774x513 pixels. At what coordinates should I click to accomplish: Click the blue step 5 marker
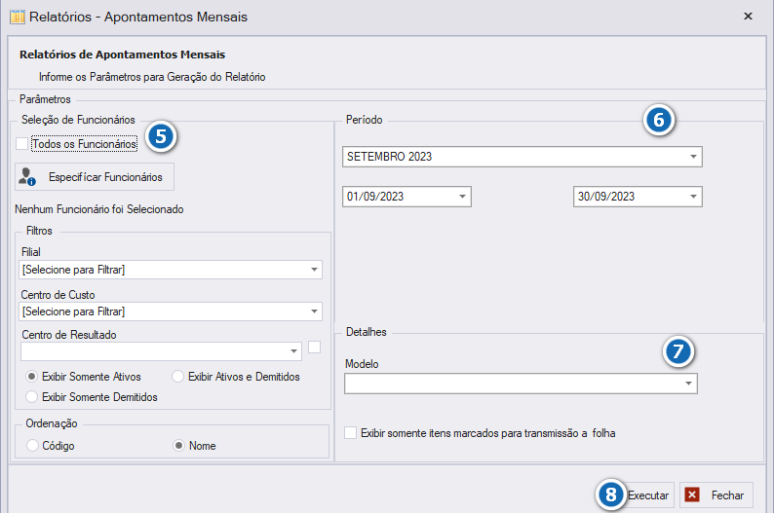161,136
